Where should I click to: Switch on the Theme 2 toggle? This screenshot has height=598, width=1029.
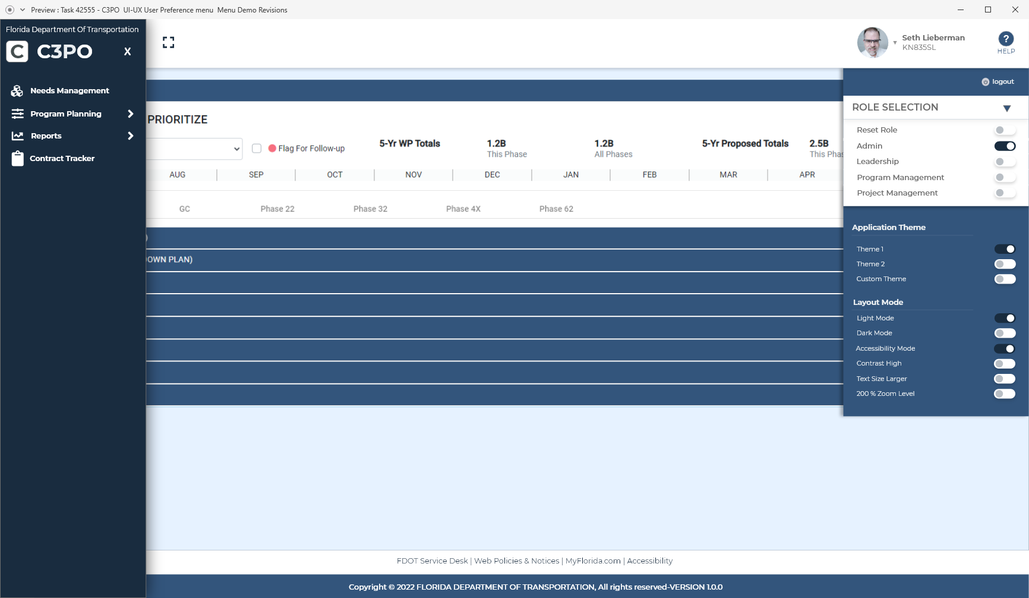(x=1005, y=264)
